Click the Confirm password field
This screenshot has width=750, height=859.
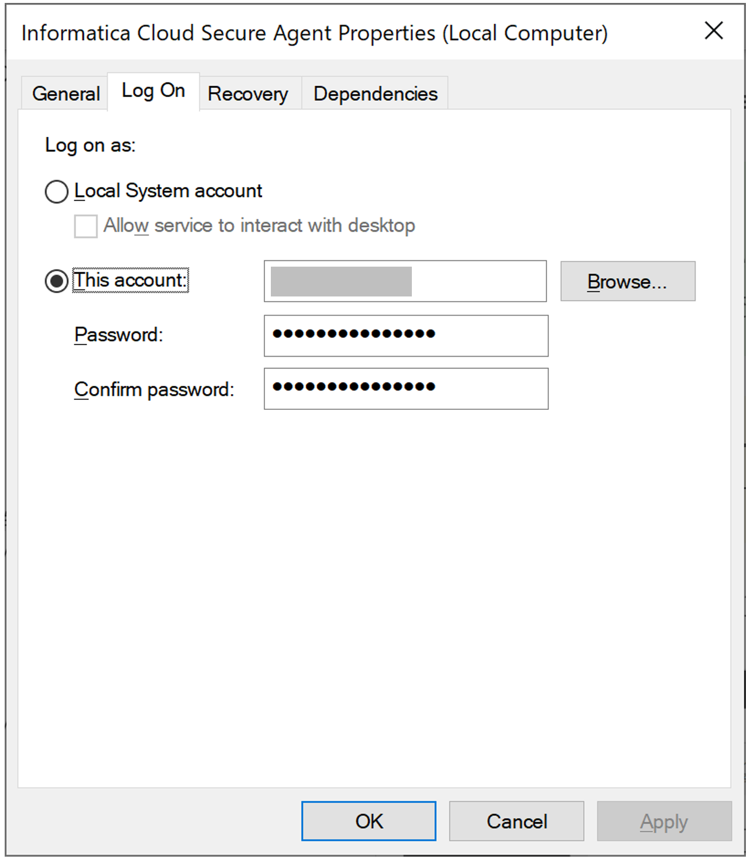tap(405, 389)
